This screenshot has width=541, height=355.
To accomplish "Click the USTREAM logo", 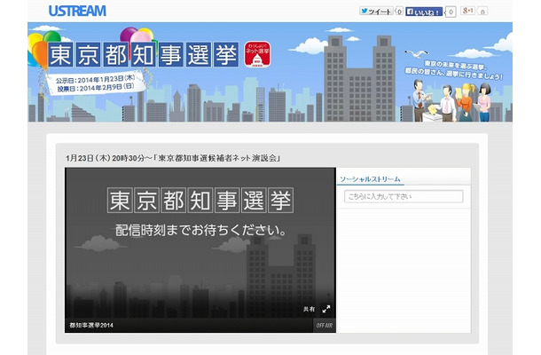I will (78, 11).
